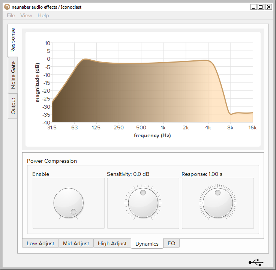
Task: Open the Help menu
Action: (x=43, y=15)
